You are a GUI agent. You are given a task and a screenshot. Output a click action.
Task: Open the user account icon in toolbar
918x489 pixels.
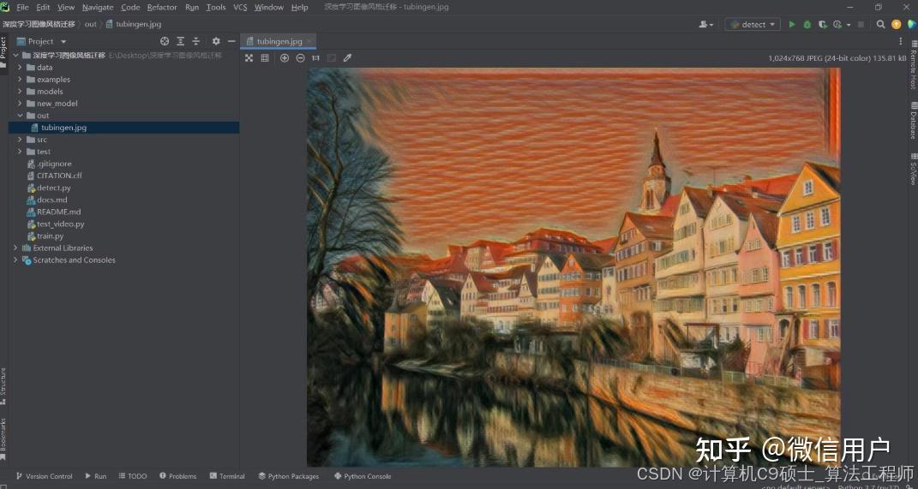(x=706, y=25)
